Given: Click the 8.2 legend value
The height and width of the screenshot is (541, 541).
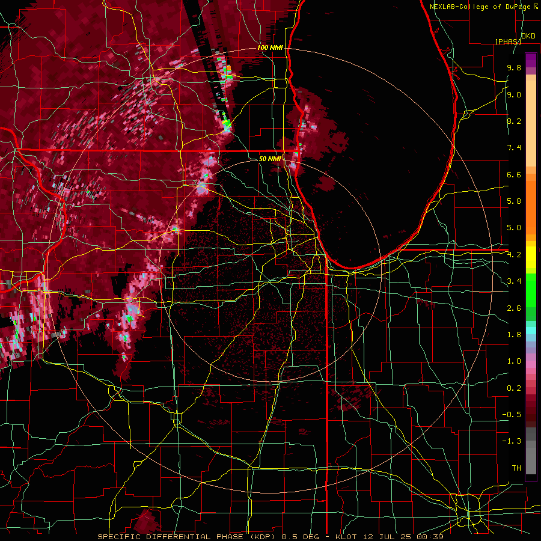Looking at the screenshot, I should click(x=514, y=121).
